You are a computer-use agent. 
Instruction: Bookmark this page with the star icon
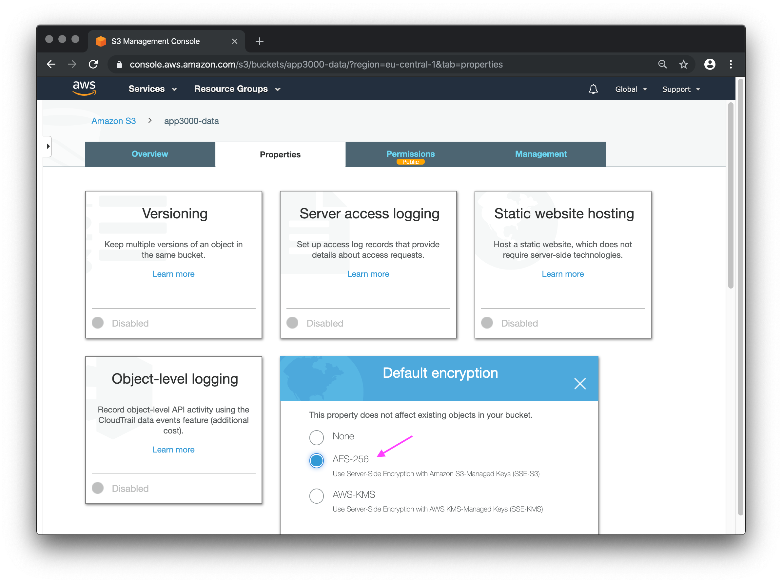click(x=684, y=64)
